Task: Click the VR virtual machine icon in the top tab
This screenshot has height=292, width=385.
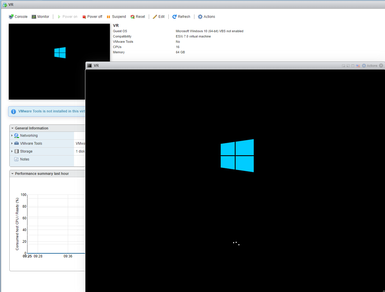Action: click(5, 5)
